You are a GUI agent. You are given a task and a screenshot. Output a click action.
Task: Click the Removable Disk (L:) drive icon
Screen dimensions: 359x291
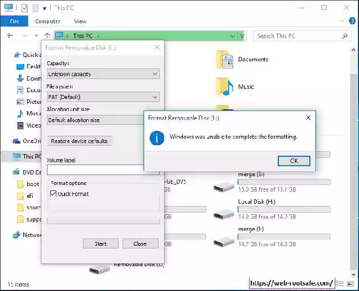coord(99,269)
